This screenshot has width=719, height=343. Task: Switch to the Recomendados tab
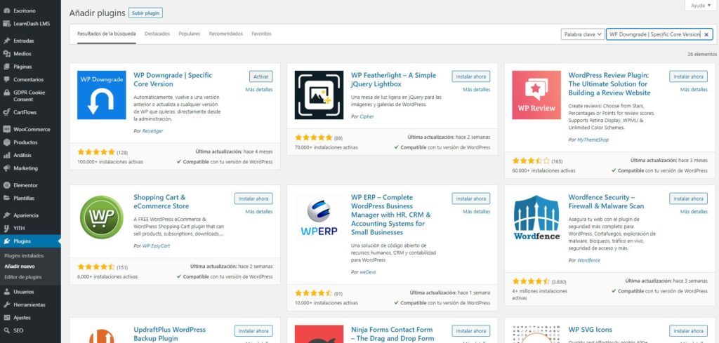(225, 34)
